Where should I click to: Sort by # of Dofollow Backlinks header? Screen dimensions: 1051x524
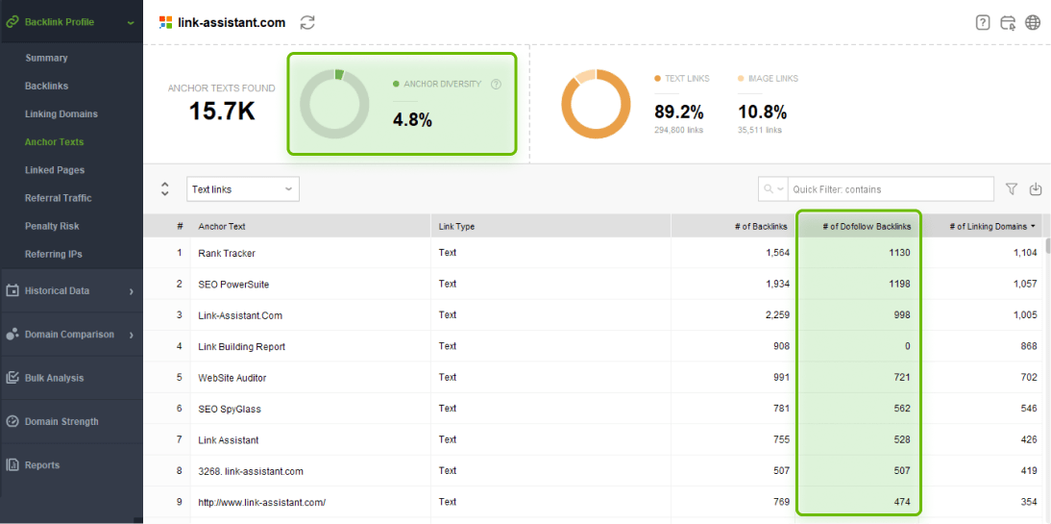(x=859, y=227)
